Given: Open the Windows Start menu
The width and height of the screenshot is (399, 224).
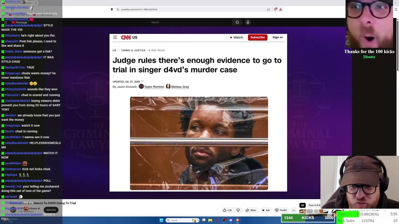Looking at the screenshot, I should 161,220.
